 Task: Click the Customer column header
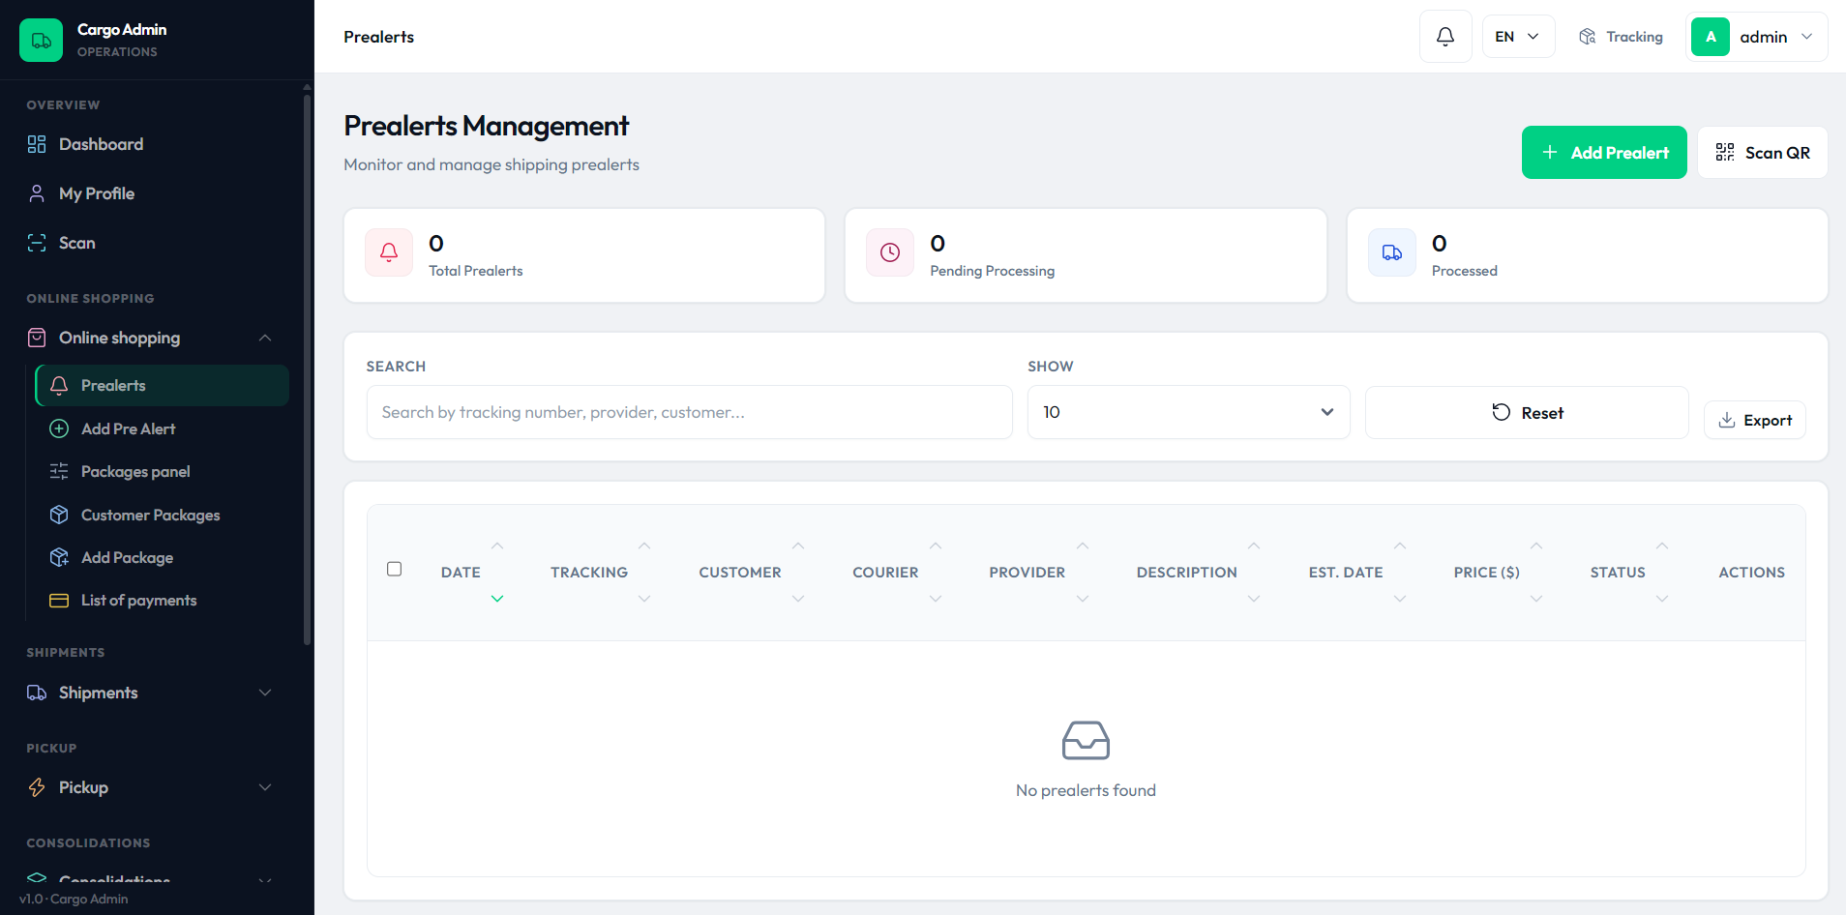click(x=740, y=573)
